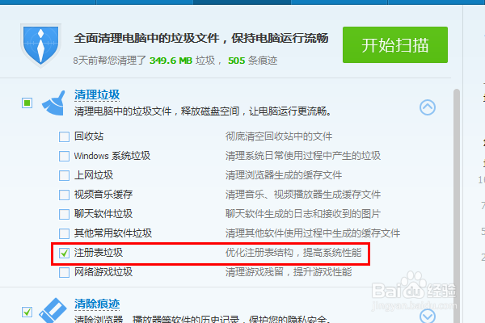The image size is (485, 323).
Task: Start scanning with the 开始扫描 button
Action: click(x=395, y=45)
